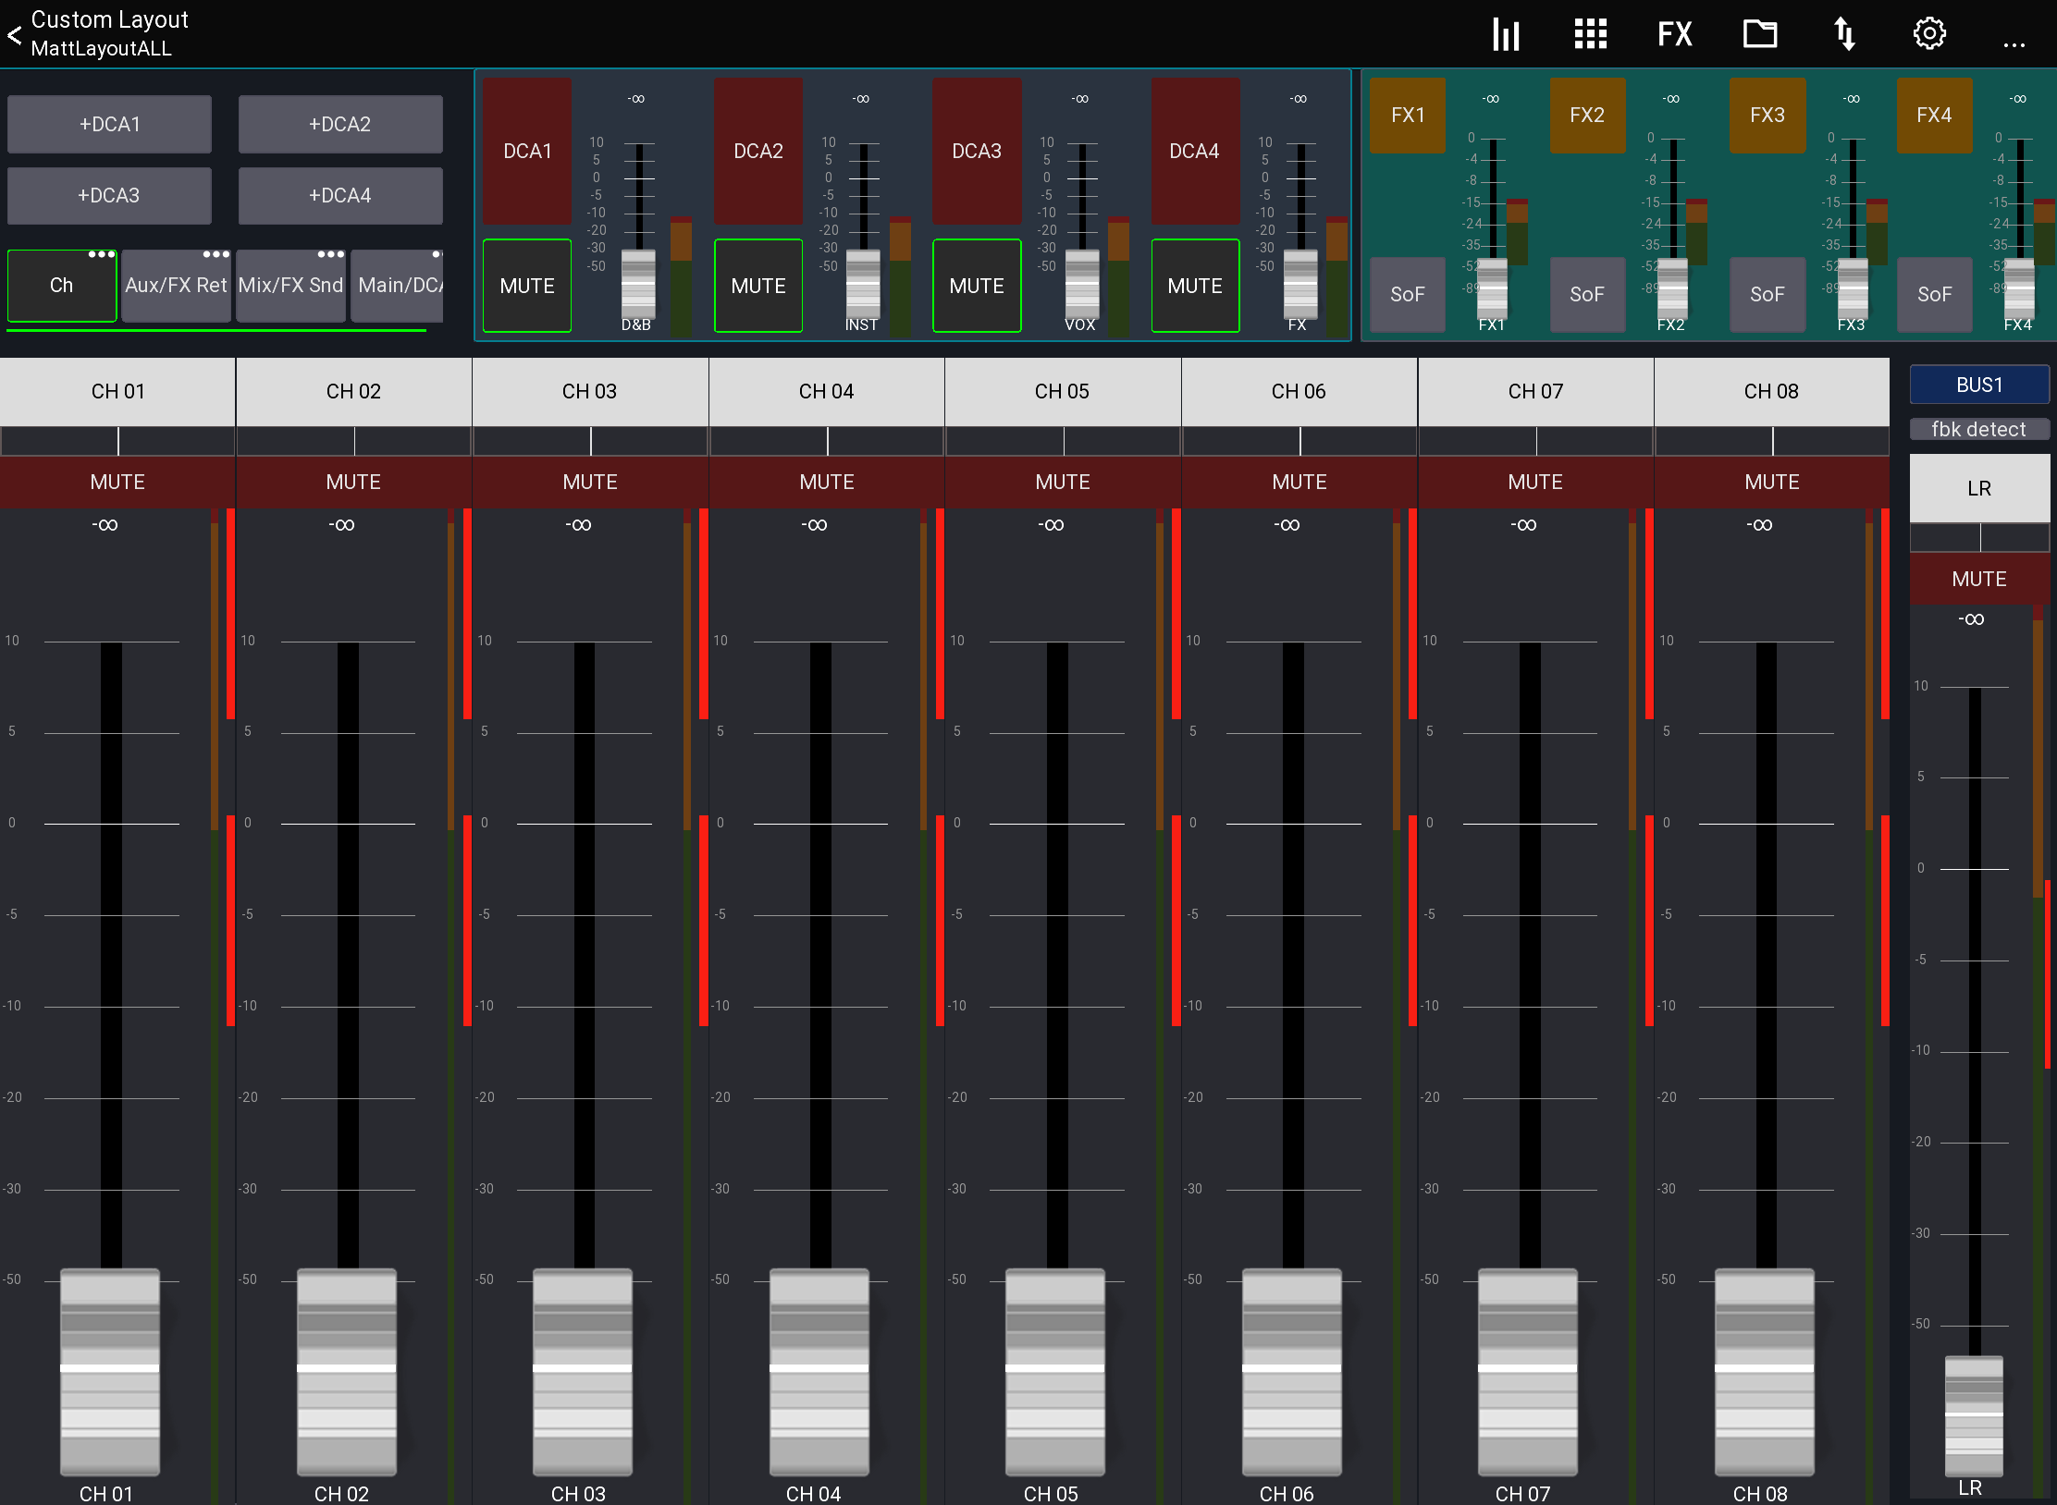
Task: Open bus options on BUS1 selector
Action: [1979, 384]
